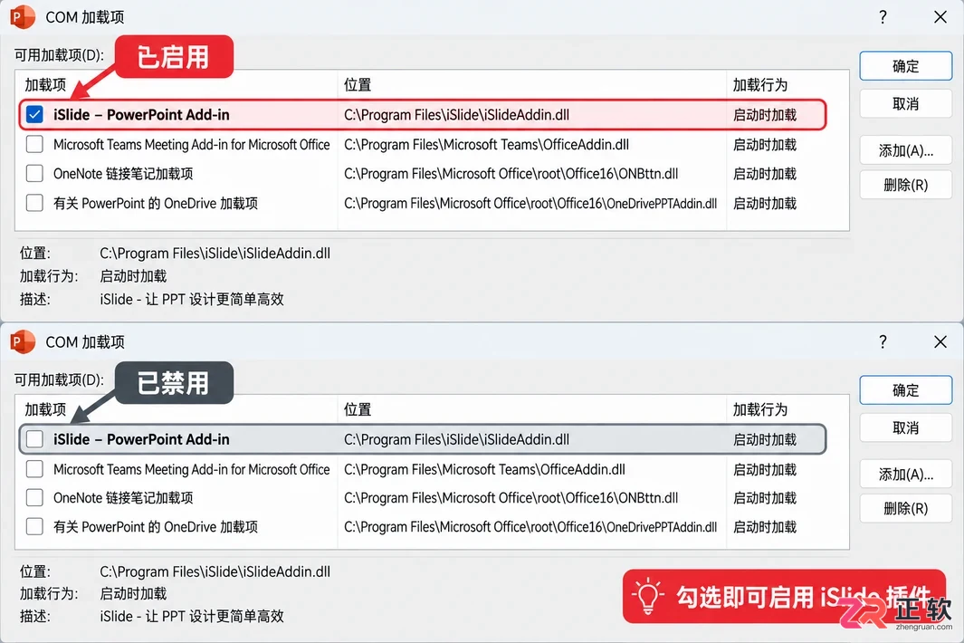Select OneNote 链接笔记加载项 name in lower dialog
This screenshot has height=643, width=964.
point(123,497)
